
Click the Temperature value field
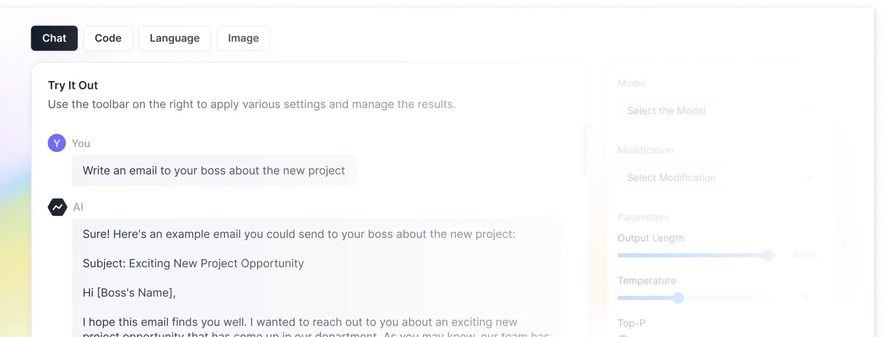804,298
